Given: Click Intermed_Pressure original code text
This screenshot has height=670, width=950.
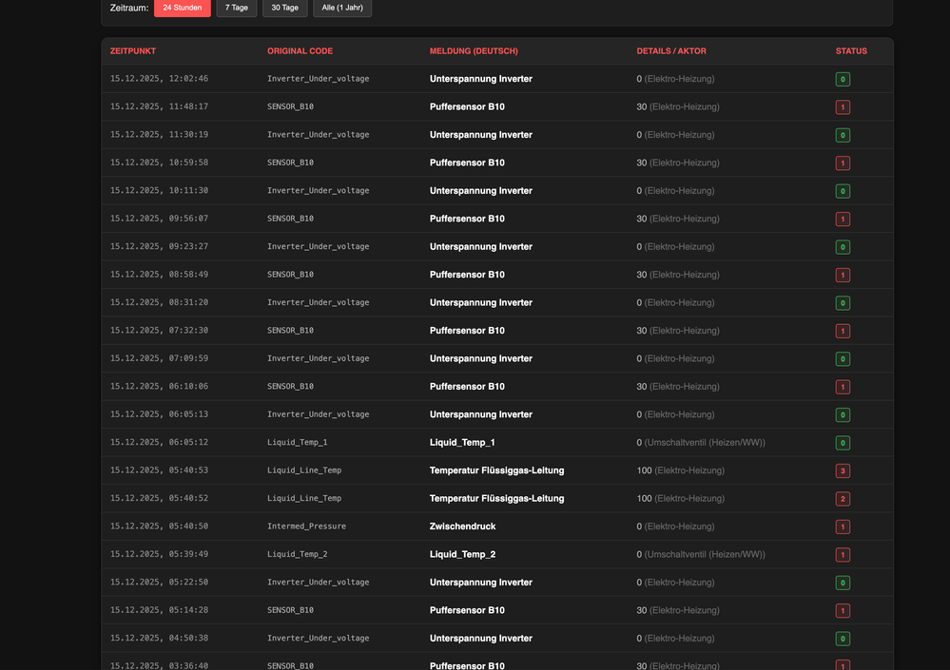Looking at the screenshot, I should 306,526.
